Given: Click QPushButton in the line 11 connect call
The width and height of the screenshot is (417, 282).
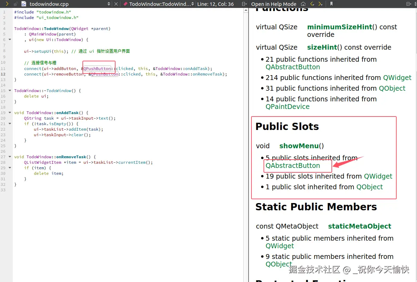Looking at the screenshot, I should coord(97,69).
